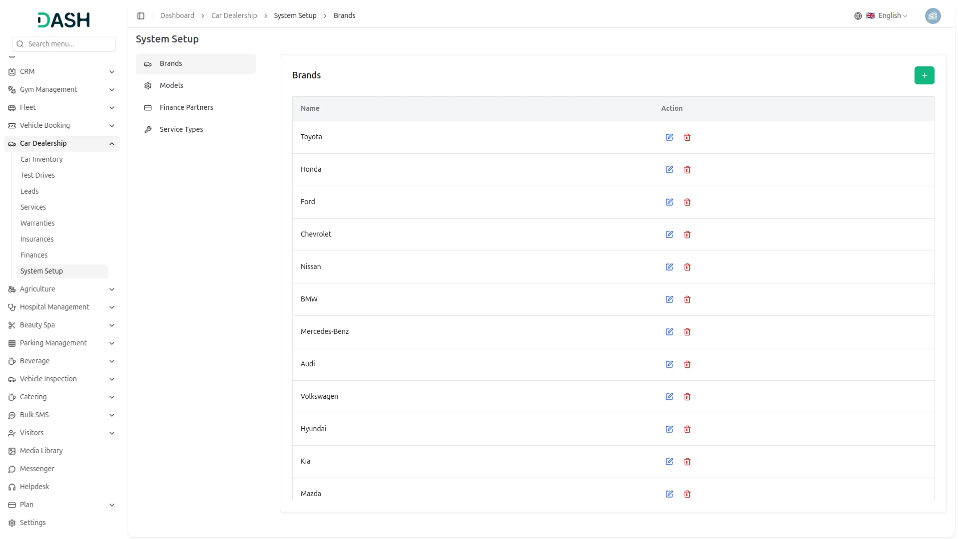The height and width of the screenshot is (539, 959).
Task: Collapse the Car Dealership menu
Action: [x=112, y=144]
